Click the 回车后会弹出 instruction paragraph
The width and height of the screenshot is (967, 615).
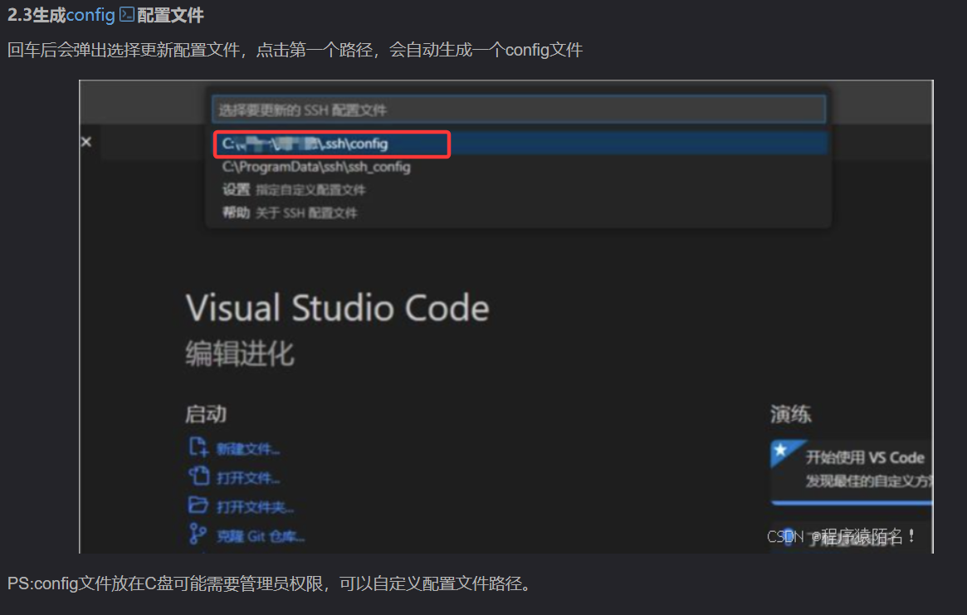[295, 49]
